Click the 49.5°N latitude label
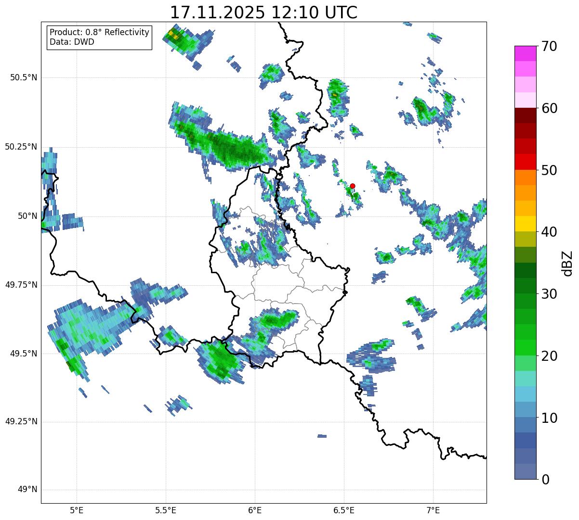This screenshot has height=520, width=579. point(23,354)
